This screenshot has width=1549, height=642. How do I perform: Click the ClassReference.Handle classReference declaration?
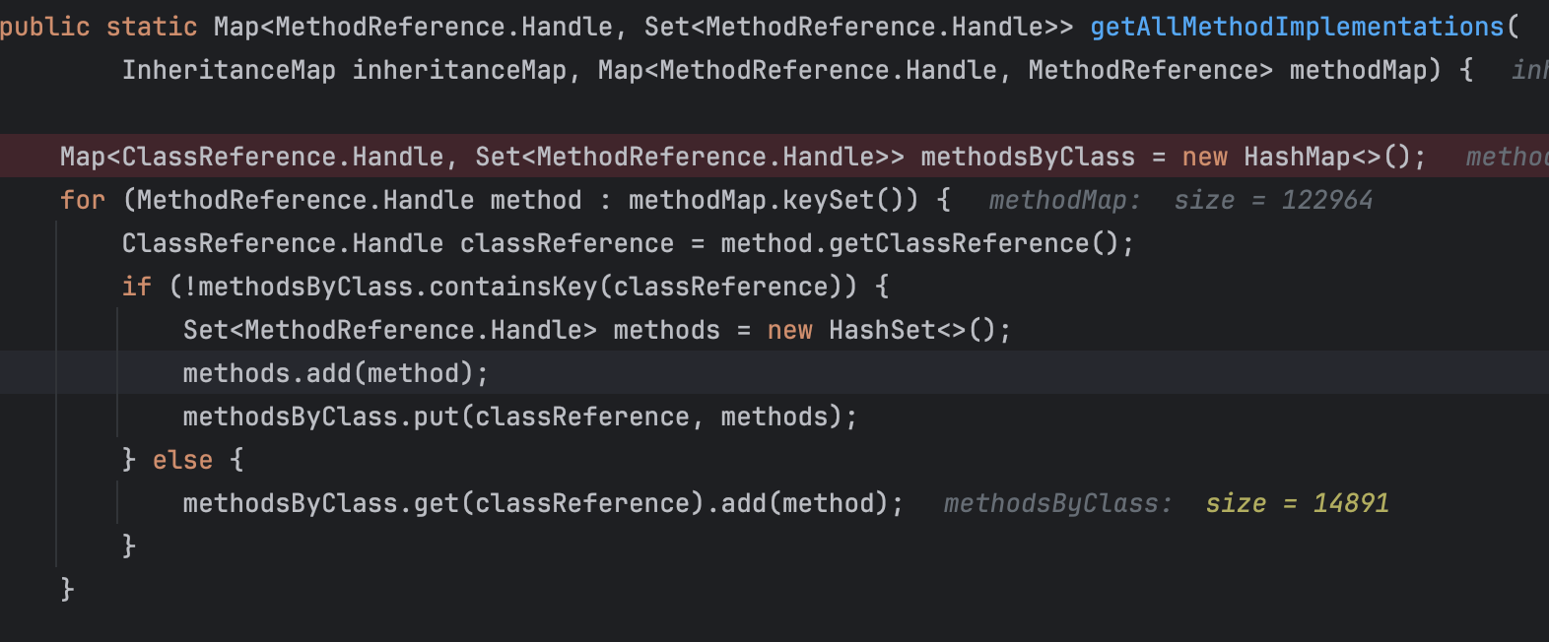click(398, 244)
